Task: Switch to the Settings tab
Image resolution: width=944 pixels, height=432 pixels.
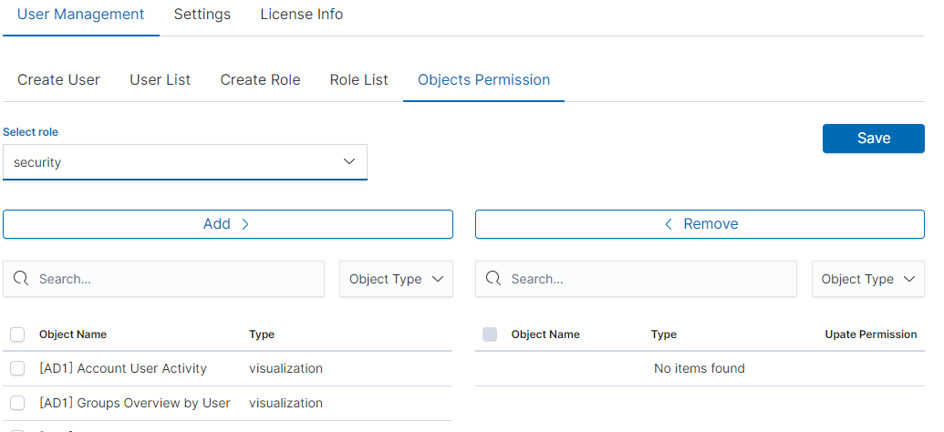Action: point(202,15)
